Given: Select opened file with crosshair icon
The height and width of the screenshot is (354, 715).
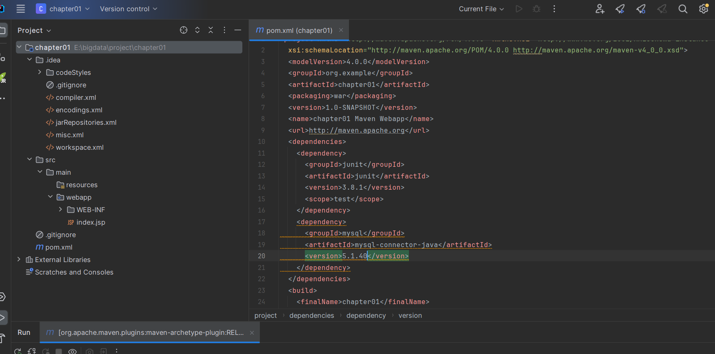Looking at the screenshot, I should point(184,30).
